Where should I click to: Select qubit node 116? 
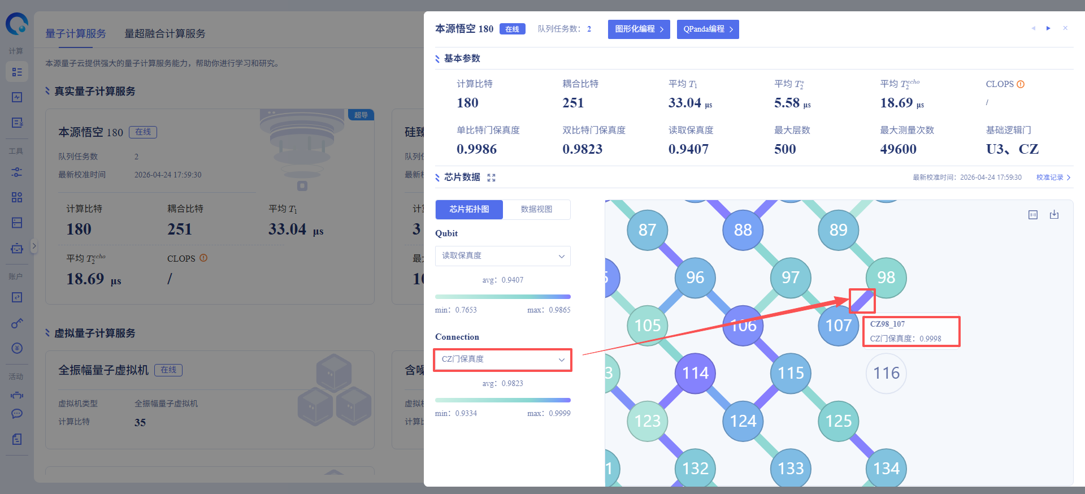click(886, 373)
